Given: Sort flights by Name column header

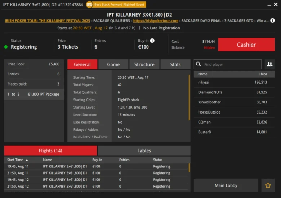Looking at the screenshot, I should tap(48, 160).
